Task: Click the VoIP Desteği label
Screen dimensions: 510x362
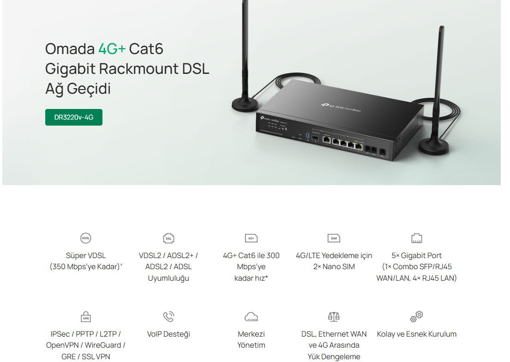Action: pyautogui.click(x=168, y=334)
